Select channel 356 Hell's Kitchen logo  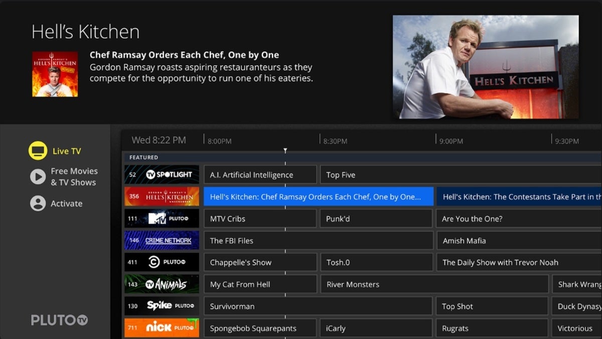pos(162,196)
